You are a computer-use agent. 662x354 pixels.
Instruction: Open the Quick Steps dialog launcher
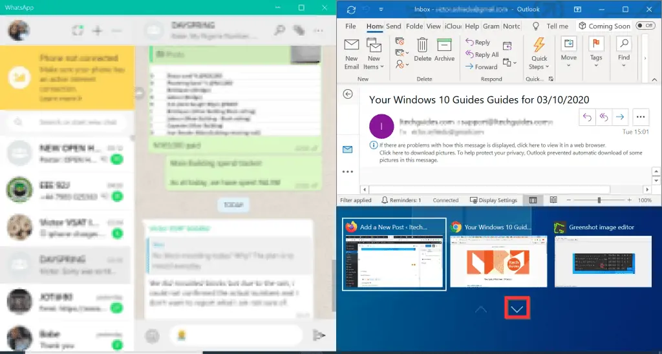551,79
